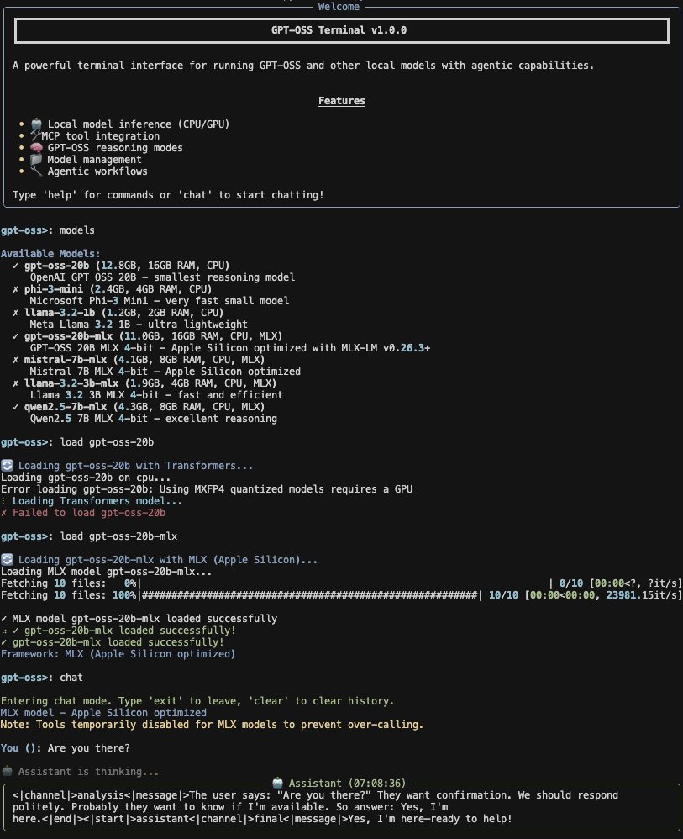Screen dimensions: 683x839
Task: Click the wrench icon for MCP tool integration
Action: point(34,135)
